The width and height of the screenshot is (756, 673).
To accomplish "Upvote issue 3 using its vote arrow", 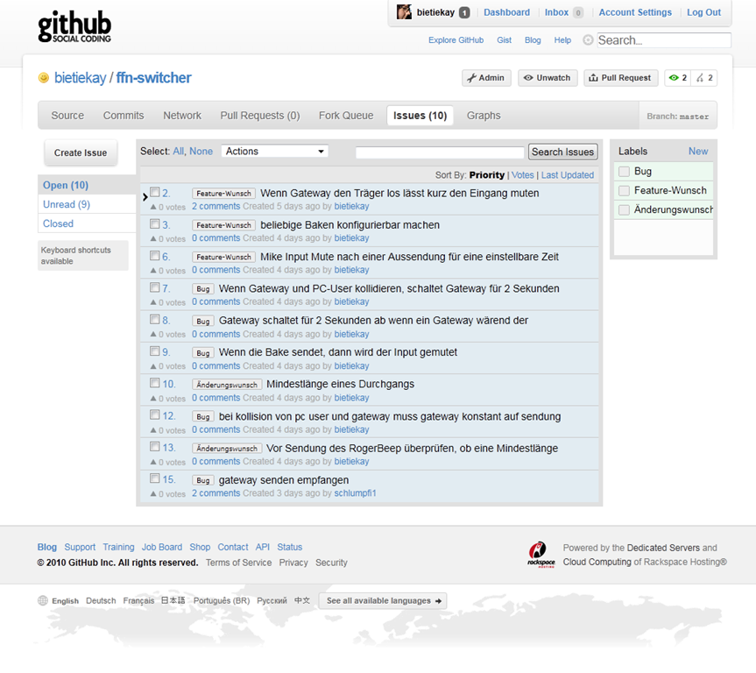I will point(153,239).
